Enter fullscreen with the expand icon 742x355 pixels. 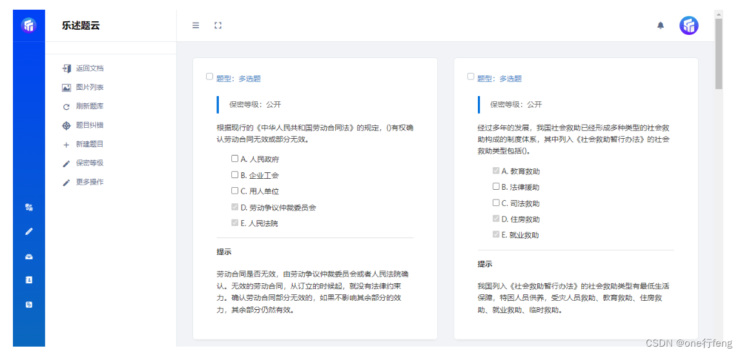pos(218,26)
